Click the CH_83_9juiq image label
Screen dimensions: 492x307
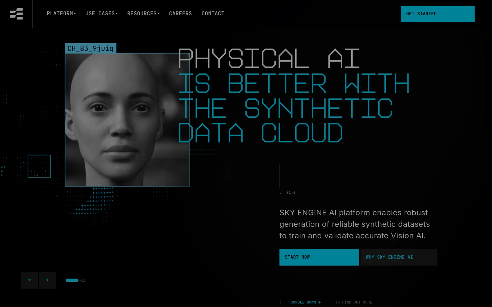(91, 48)
